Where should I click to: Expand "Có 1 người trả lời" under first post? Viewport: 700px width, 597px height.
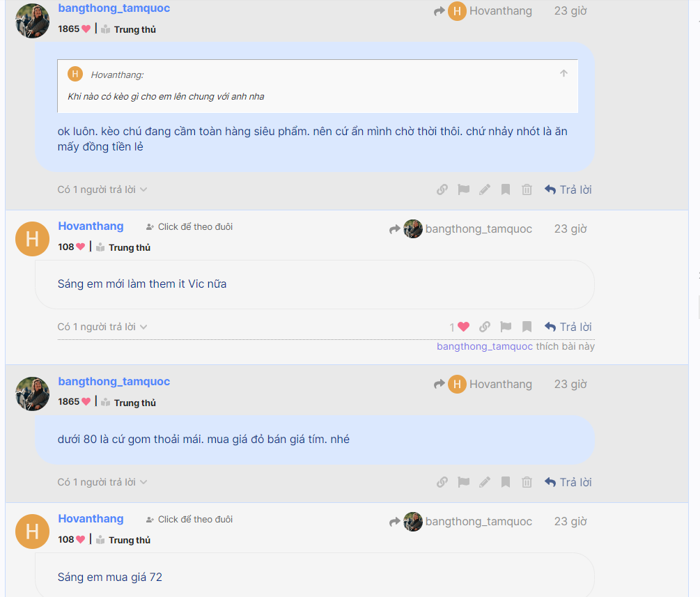(x=102, y=189)
